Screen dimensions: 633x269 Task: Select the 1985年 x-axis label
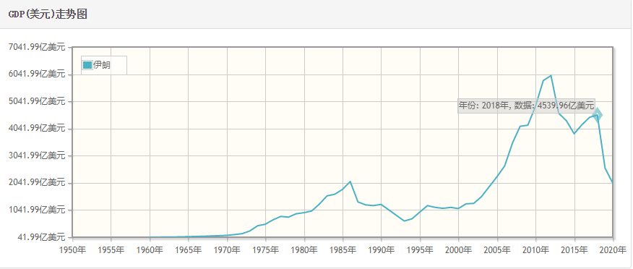tap(343, 249)
